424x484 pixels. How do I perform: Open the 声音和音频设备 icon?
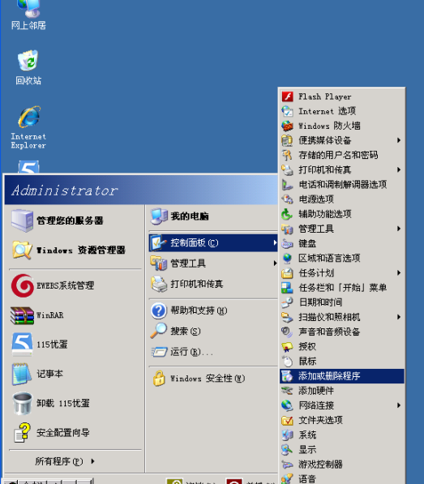(287, 332)
